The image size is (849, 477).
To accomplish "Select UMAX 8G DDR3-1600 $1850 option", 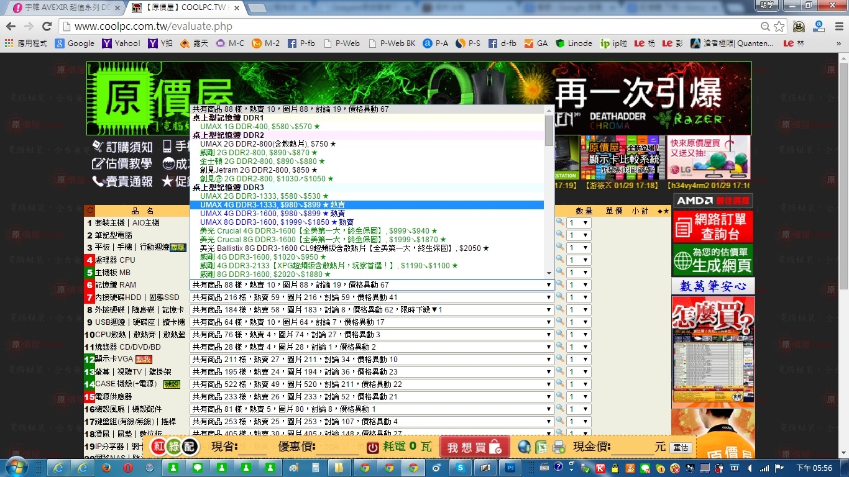I will tap(367, 222).
